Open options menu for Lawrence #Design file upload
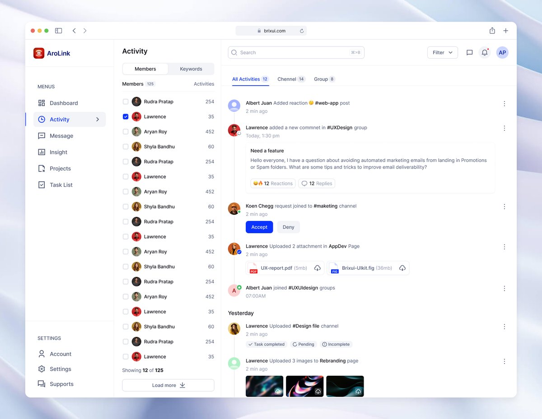The width and height of the screenshot is (542, 419). click(505, 327)
